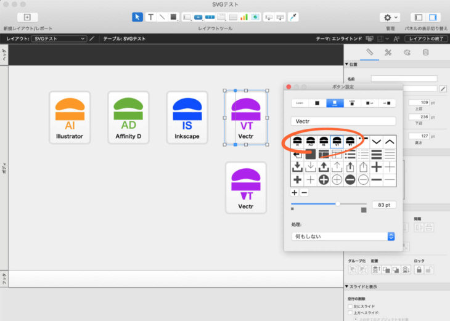Remove icon with the minus button
Screen dimensions: 450x321
click(x=304, y=193)
